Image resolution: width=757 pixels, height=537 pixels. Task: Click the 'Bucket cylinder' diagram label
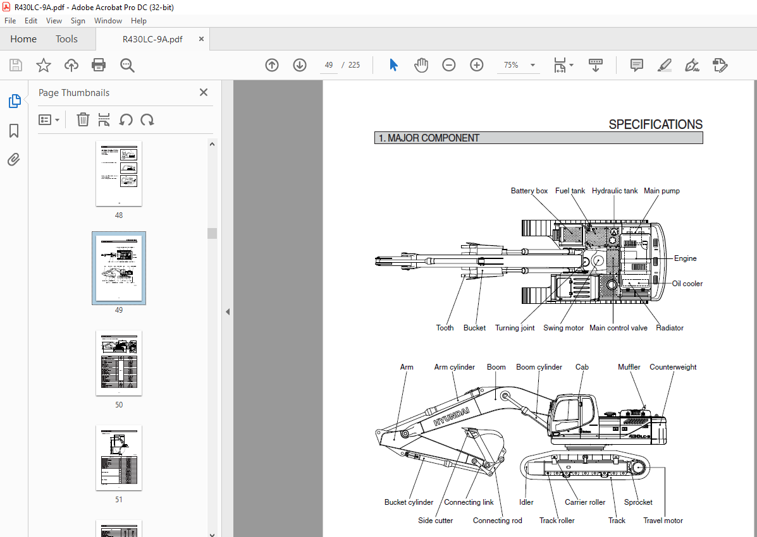[409, 502]
